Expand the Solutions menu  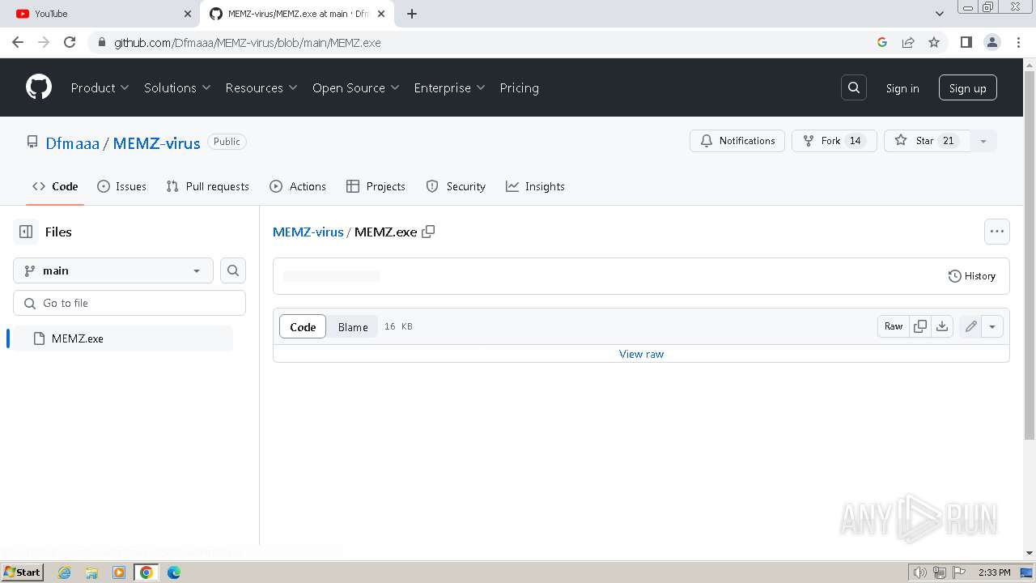point(177,87)
